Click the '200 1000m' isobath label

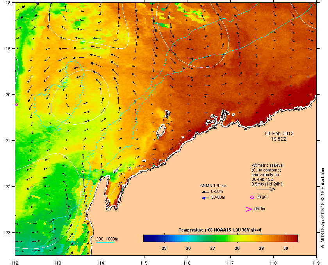[x=107, y=239]
